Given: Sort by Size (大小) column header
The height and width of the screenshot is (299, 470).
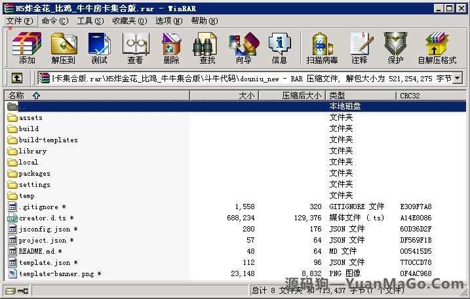Looking at the screenshot, I should (x=224, y=95).
